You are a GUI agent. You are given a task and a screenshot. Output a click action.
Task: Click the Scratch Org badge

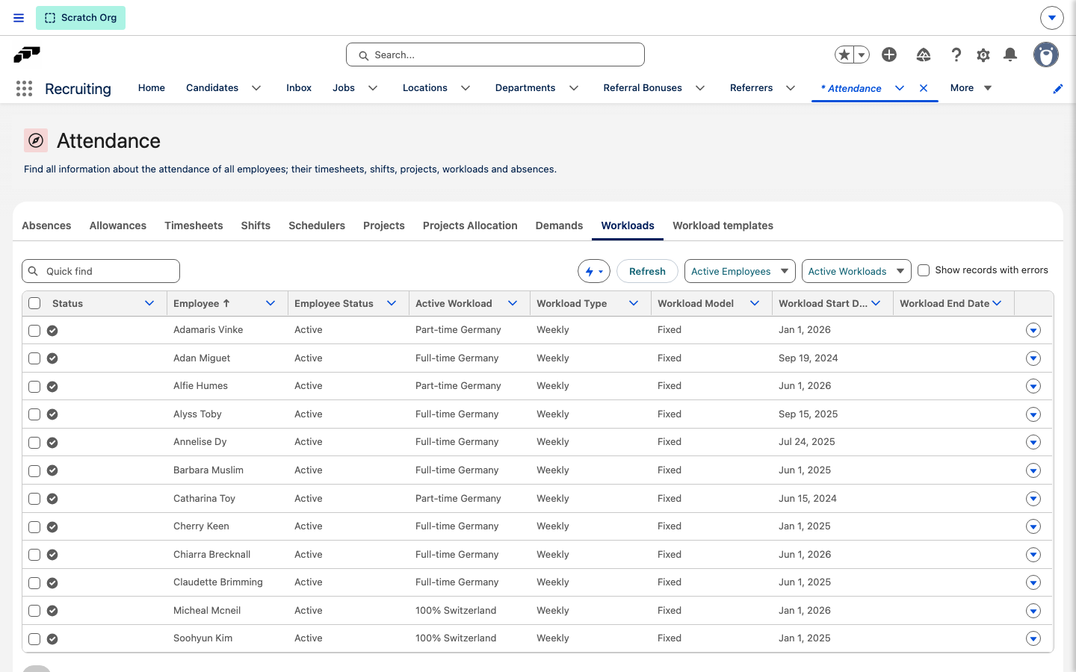81,18
